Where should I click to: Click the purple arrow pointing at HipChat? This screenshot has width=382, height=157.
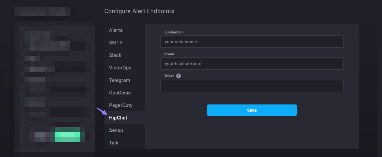coord(101,111)
